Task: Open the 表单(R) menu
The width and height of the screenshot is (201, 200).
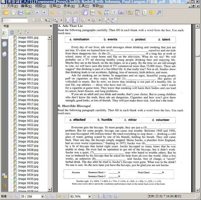Action: point(69,6)
